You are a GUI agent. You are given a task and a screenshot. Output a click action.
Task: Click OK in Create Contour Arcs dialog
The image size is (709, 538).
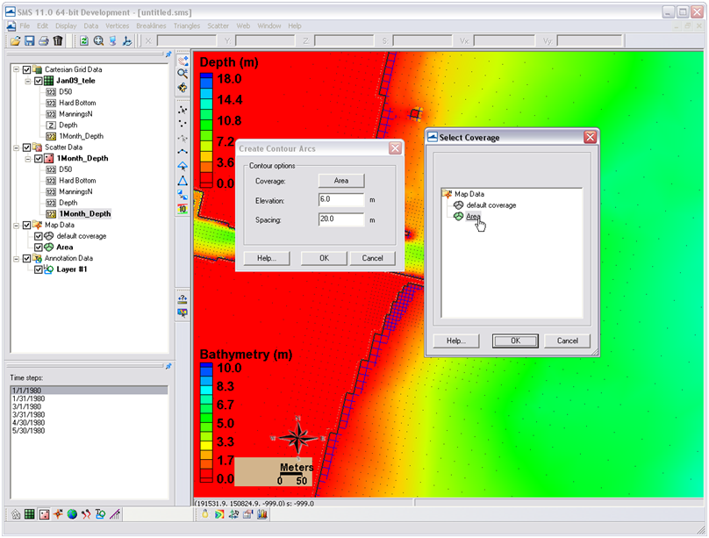coord(324,258)
